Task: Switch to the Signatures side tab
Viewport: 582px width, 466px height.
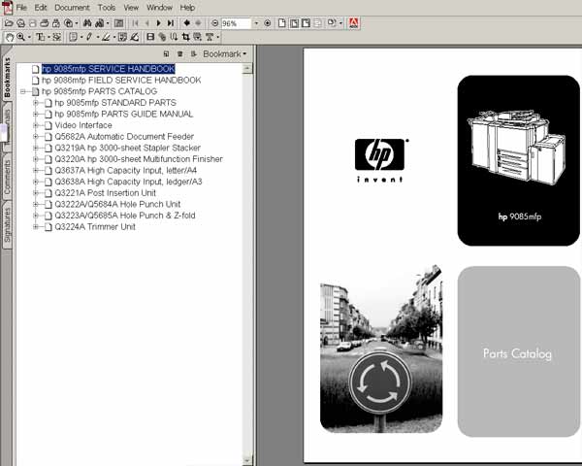Action: pyautogui.click(x=7, y=225)
